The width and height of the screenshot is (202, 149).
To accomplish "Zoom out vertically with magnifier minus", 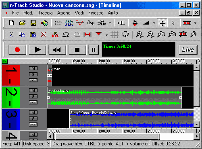I will pyautogui.click(x=172, y=35).
